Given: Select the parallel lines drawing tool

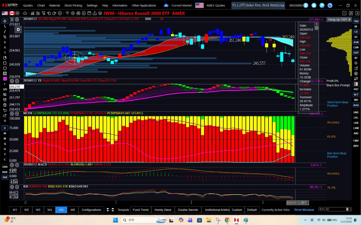Looking at the screenshot, I should coord(5,37).
